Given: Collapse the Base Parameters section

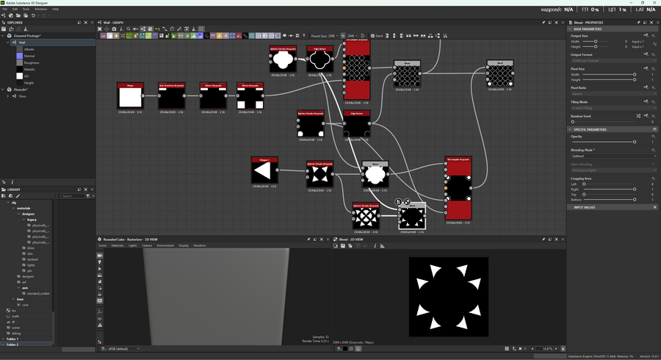Looking at the screenshot, I should 571,29.
